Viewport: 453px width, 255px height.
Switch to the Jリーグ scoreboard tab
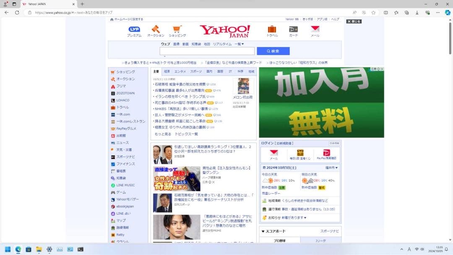pos(320,240)
